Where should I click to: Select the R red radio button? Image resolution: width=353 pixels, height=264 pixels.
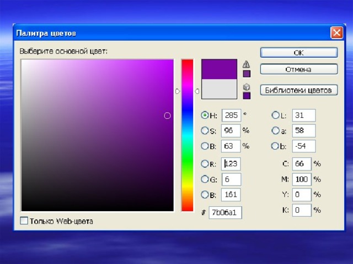[205, 164]
